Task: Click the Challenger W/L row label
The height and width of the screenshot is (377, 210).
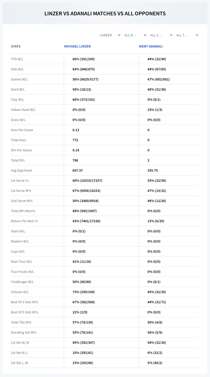Action: pos(22,282)
